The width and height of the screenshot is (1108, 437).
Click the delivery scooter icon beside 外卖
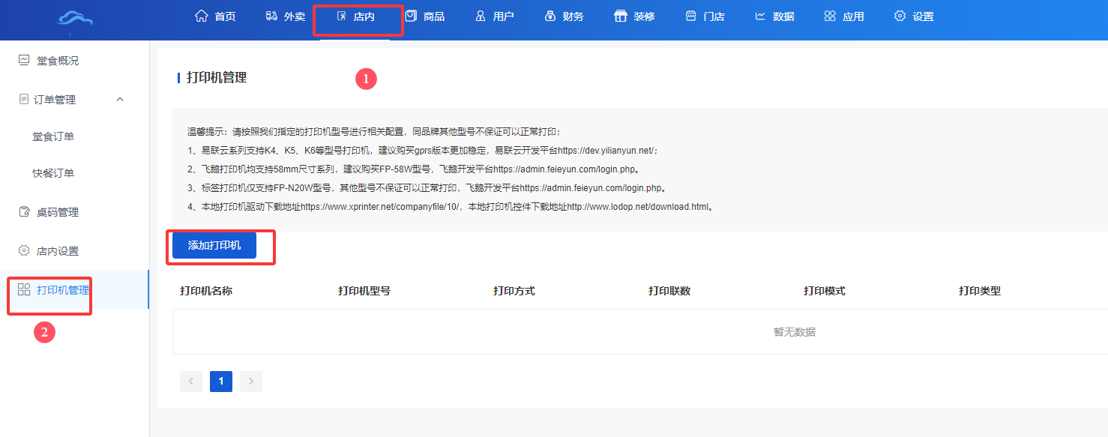point(271,16)
